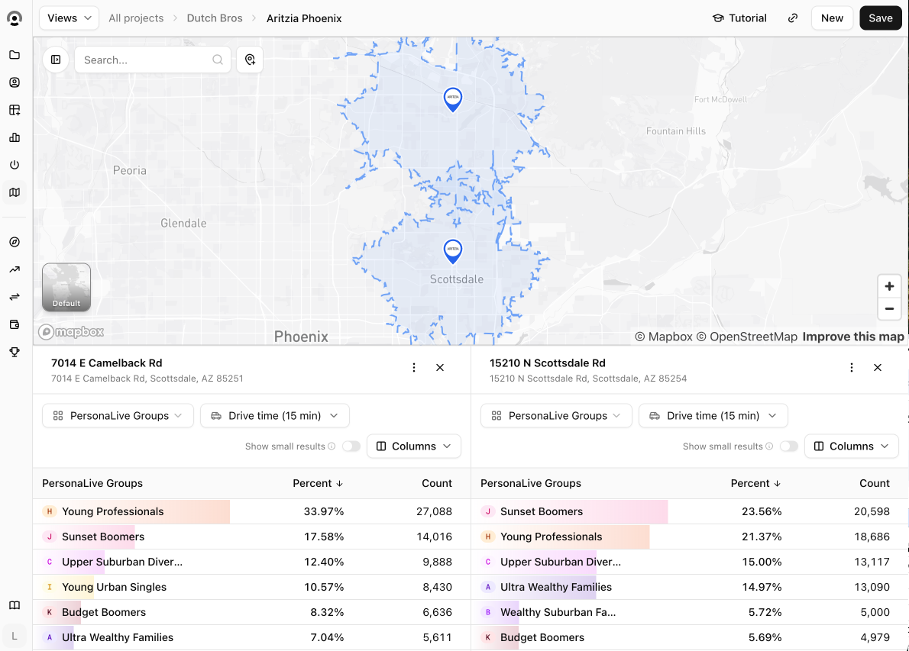Toggle the map side panel icon
This screenshot has height=651, width=909.
point(56,60)
